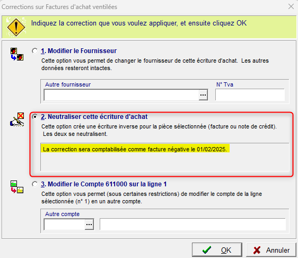Click the account description field beside Autre compte
The width and height of the screenshot is (298, 258).
pyautogui.click(x=192, y=224)
